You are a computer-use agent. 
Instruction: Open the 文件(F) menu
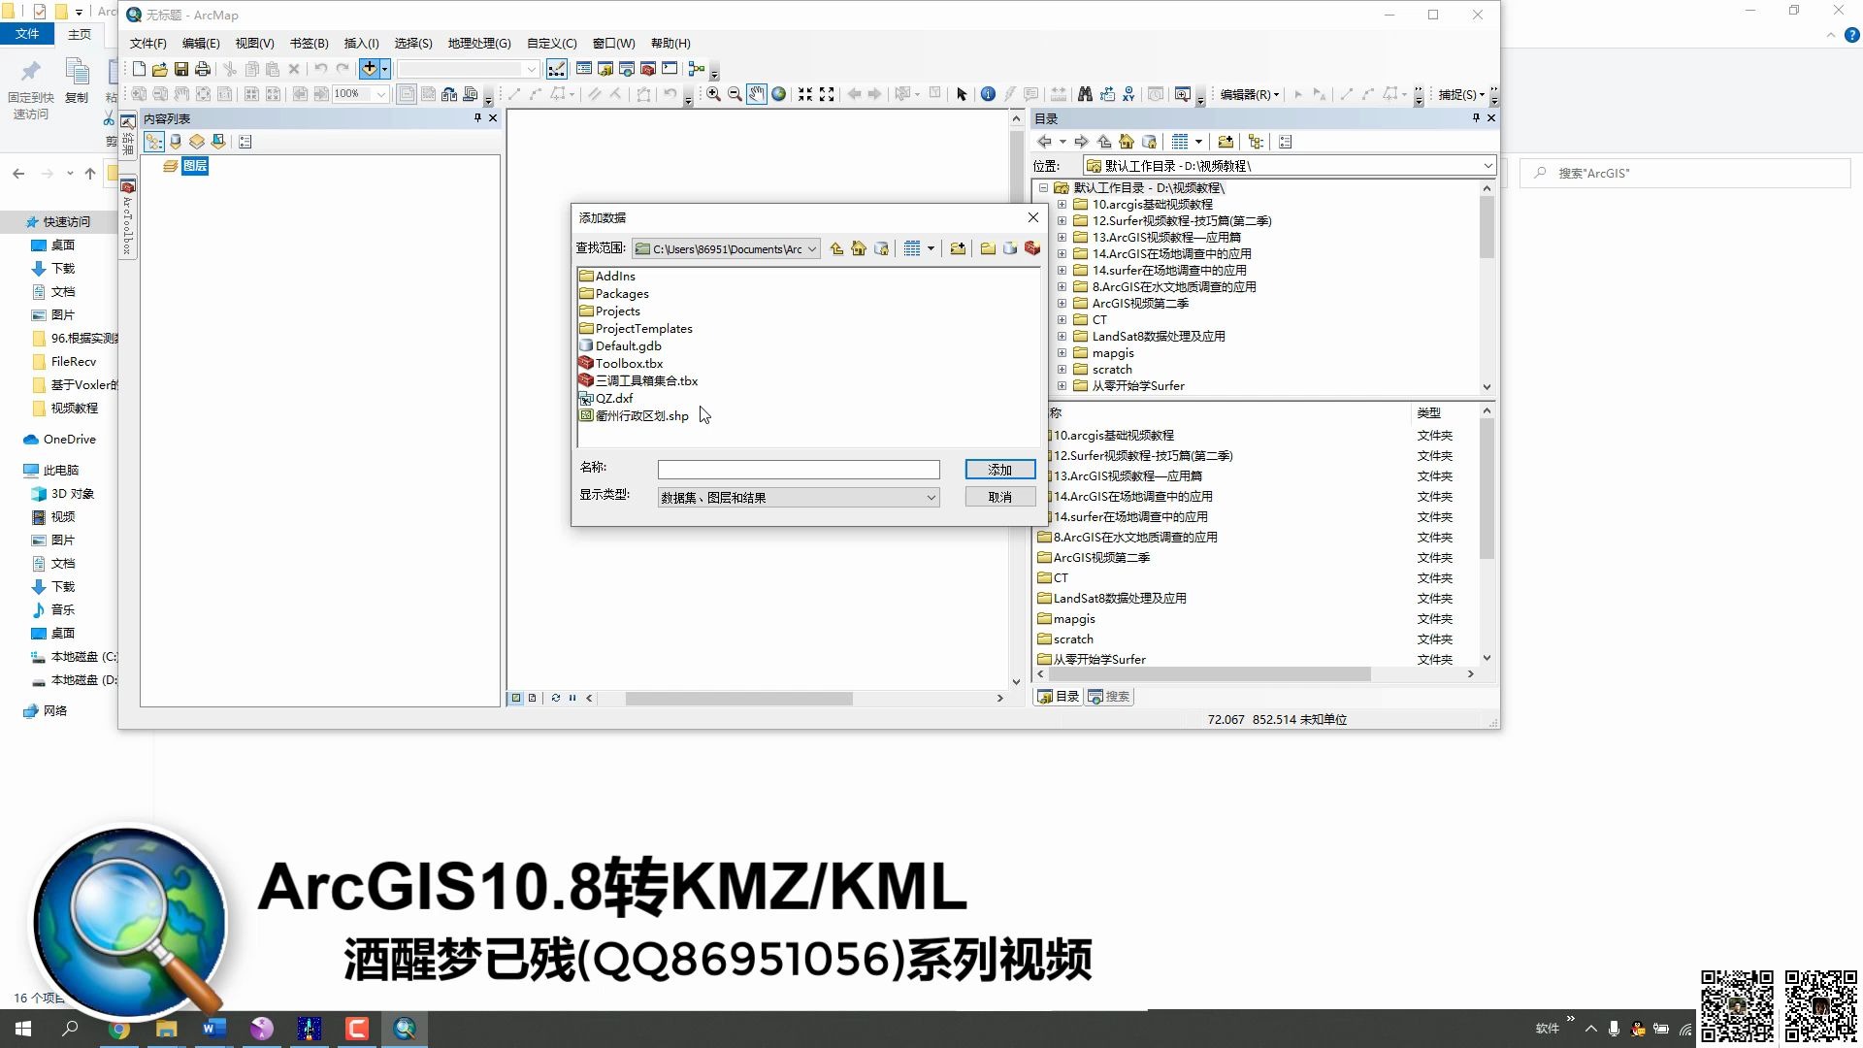pos(147,43)
